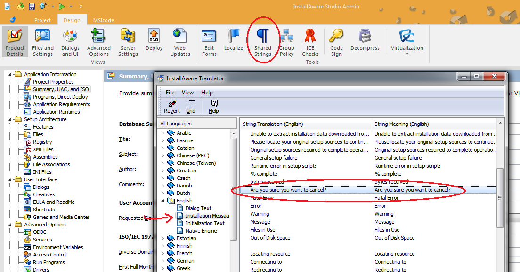Select Native Engine under English
Screen dimensions: 520x272
click(x=201, y=231)
